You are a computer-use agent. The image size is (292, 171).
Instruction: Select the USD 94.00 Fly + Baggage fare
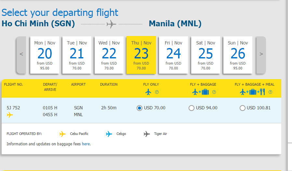pyautogui.click(x=192, y=108)
